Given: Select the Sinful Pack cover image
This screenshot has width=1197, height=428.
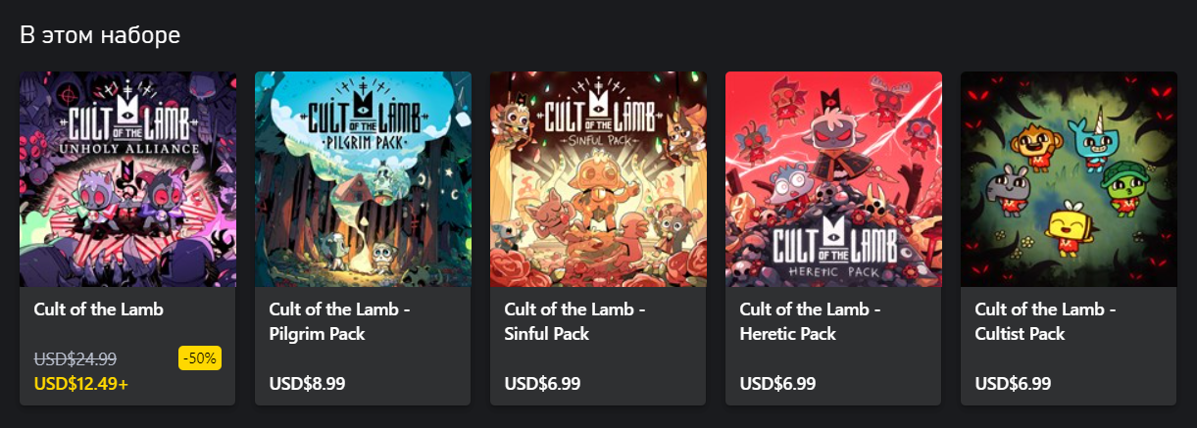Looking at the screenshot, I should click(598, 179).
